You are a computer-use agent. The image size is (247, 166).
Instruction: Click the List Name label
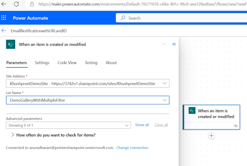14,93
